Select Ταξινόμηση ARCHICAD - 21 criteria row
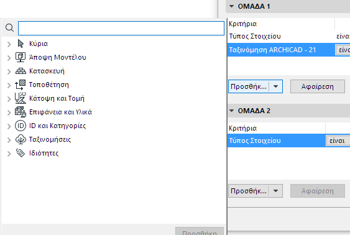Image resolution: width=350 pixels, height=235 pixels. tap(288, 50)
